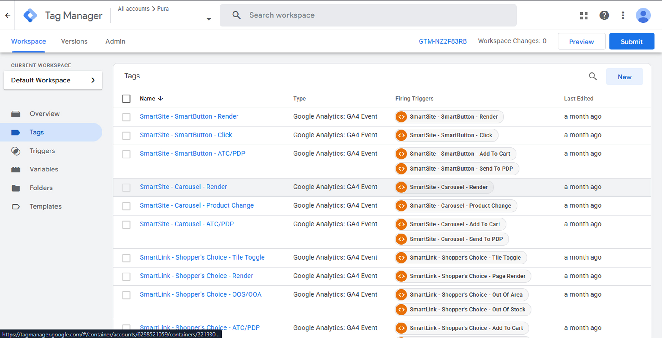Screen dimensions: 662x338
Task: Open the Google apps grid
Action: 584,15
